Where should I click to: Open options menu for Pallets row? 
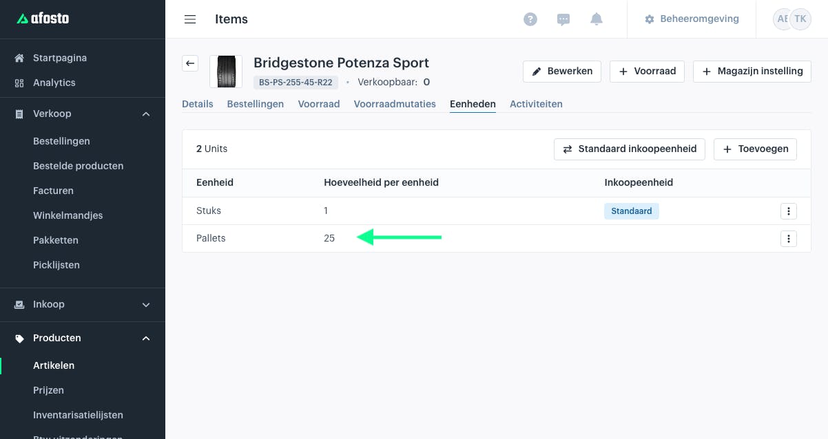[x=789, y=239]
